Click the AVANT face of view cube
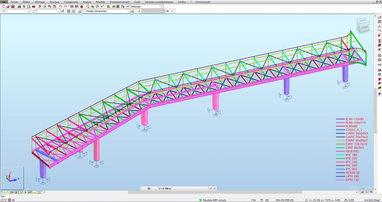382x202 pixels. click(365, 27)
